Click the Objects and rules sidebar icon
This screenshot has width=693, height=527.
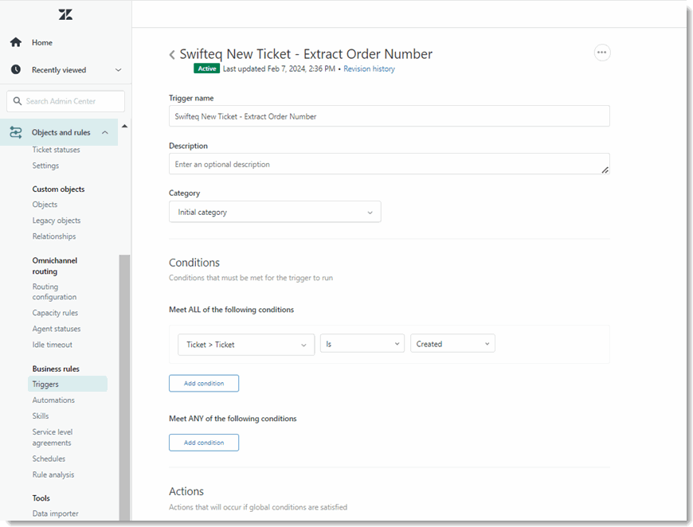[15, 132]
